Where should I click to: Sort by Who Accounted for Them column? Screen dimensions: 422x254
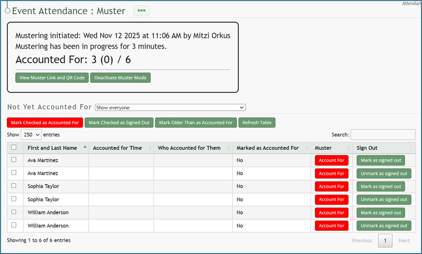point(189,148)
